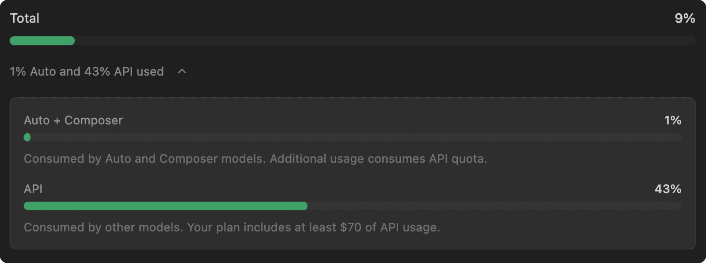The width and height of the screenshot is (706, 263).
Task: Select the API section heading
Action: coord(33,189)
